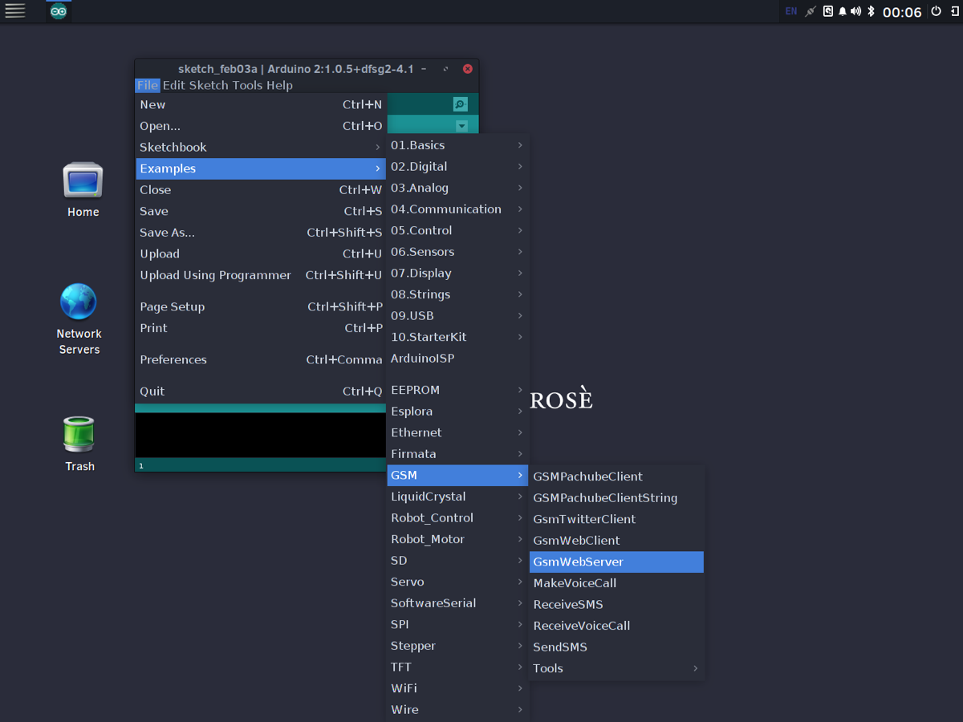Screen dimensions: 963x722
Task: Open the GSMPachubeClient example
Action: [x=616, y=477]
